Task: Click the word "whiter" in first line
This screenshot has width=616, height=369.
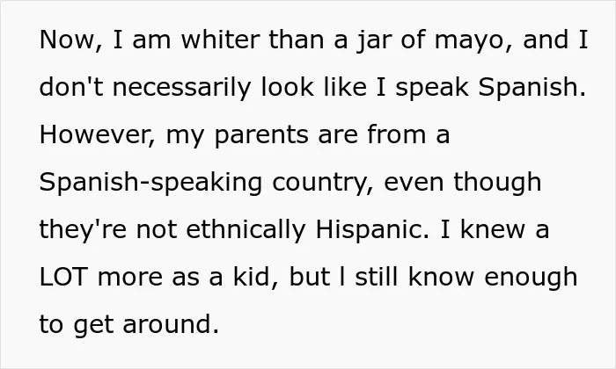Action: pos(220,40)
